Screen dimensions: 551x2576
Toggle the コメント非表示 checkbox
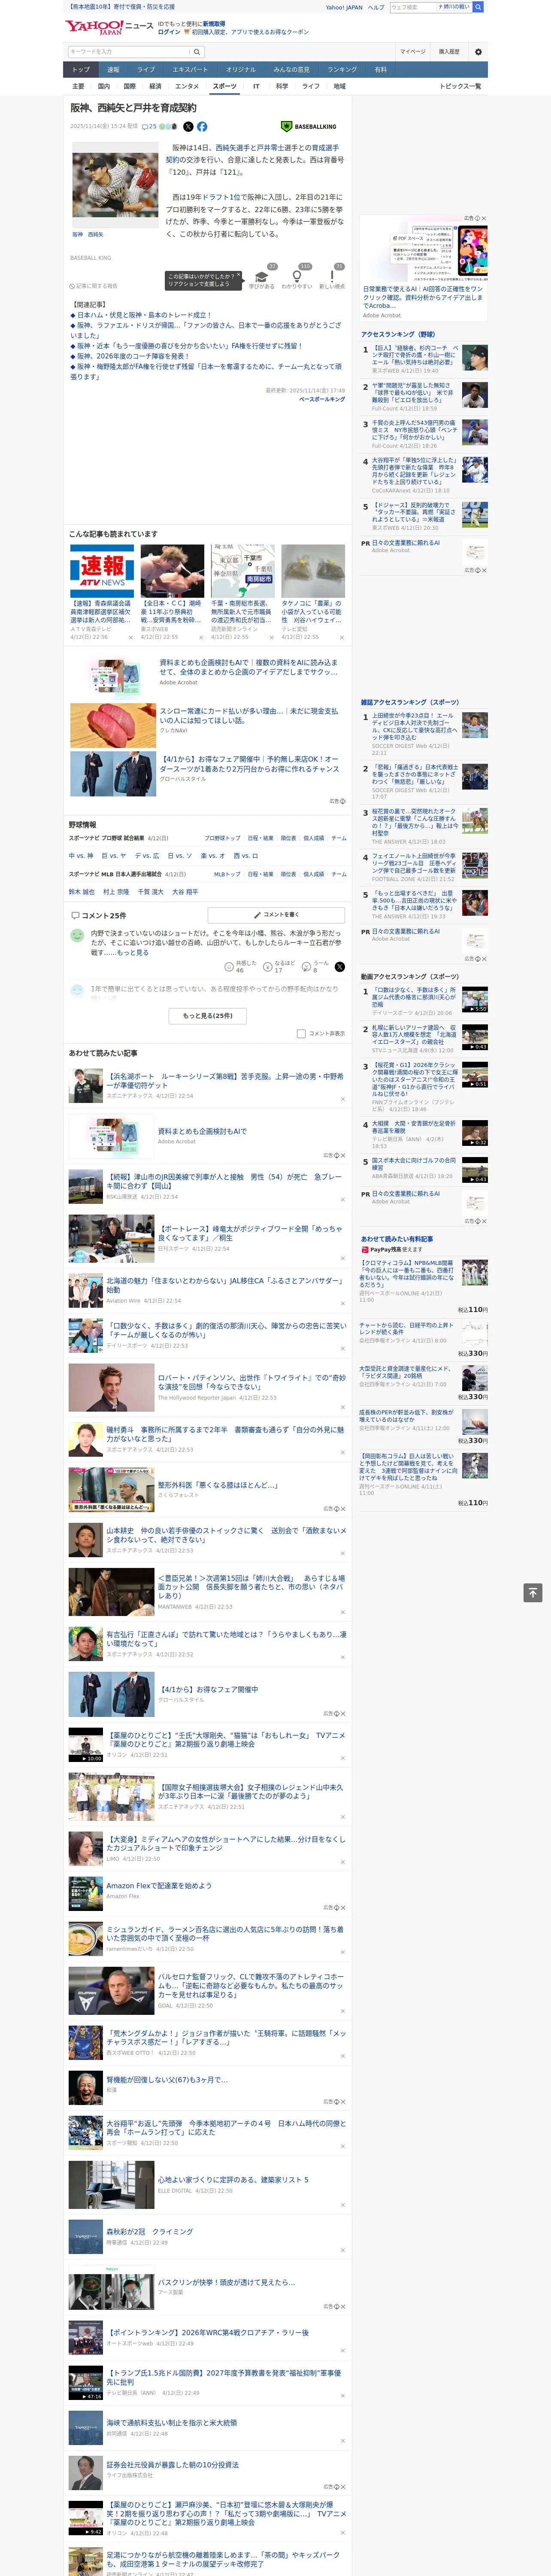(x=301, y=1034)
